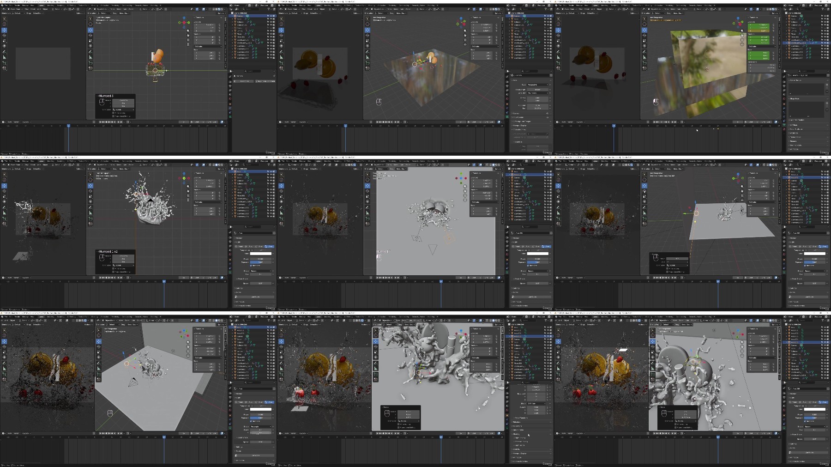Click Power value field in Numpad 7 frame

click(x=539, y=259)
